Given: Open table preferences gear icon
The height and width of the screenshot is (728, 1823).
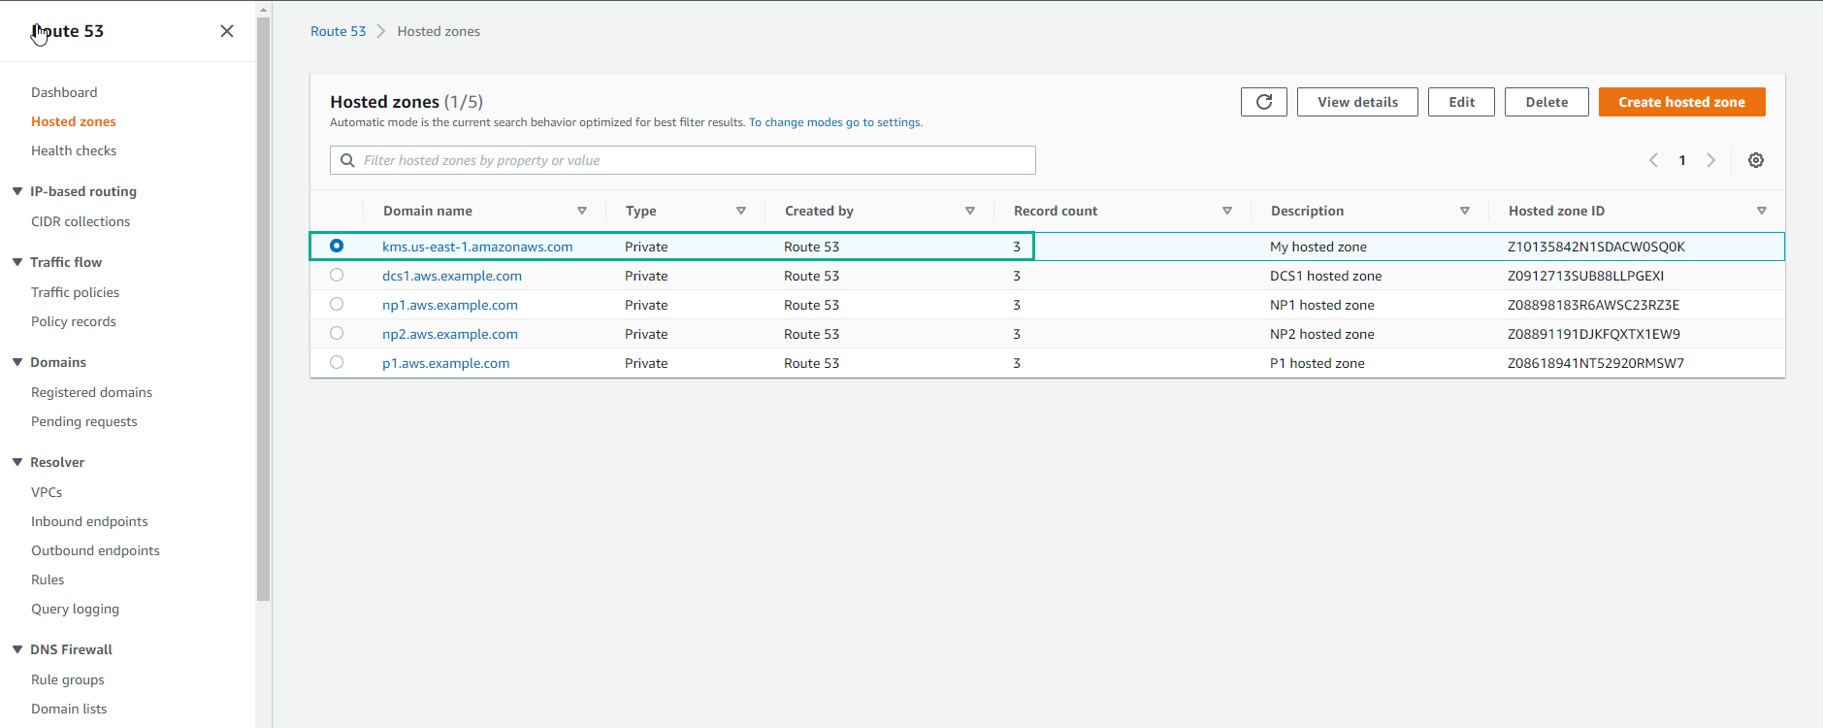Looking at the screenshot, I should pos(1756,160).
